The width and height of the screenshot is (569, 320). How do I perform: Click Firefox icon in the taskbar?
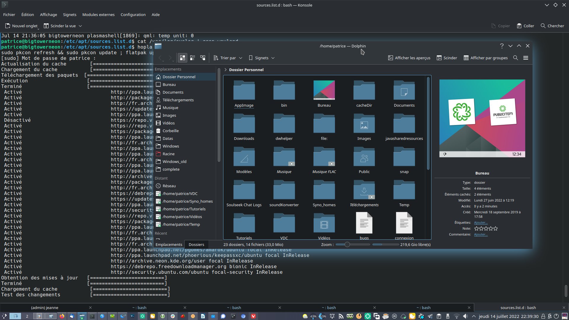point(62,316)
